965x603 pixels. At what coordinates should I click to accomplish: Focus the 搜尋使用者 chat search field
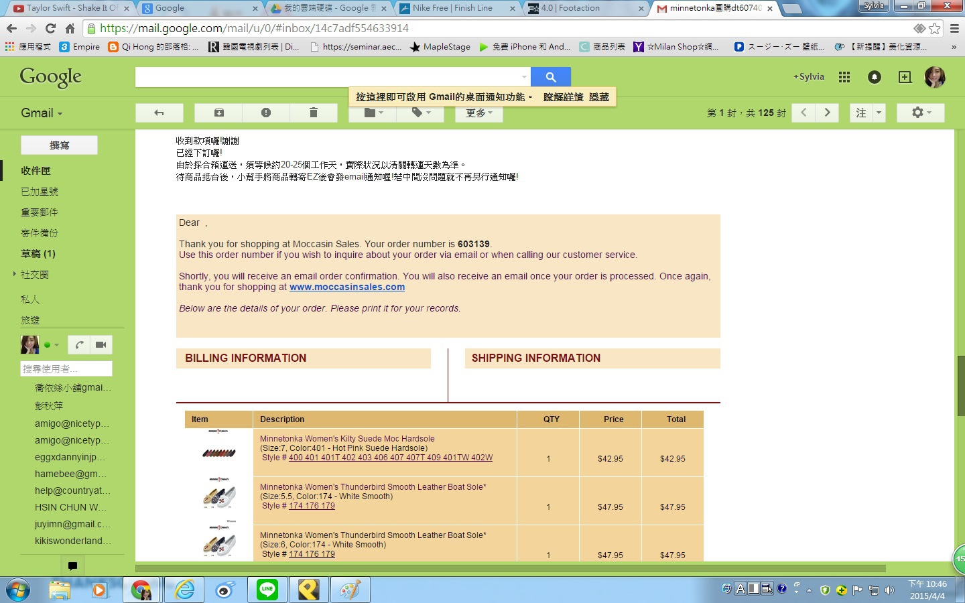pos(66,368)
